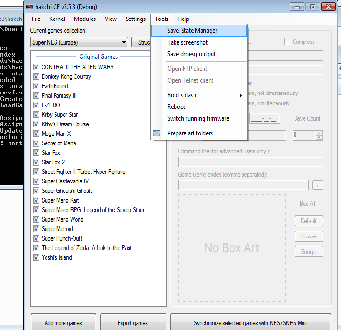
Task: Click Add more games button
Action: click(x=63, y=323)
